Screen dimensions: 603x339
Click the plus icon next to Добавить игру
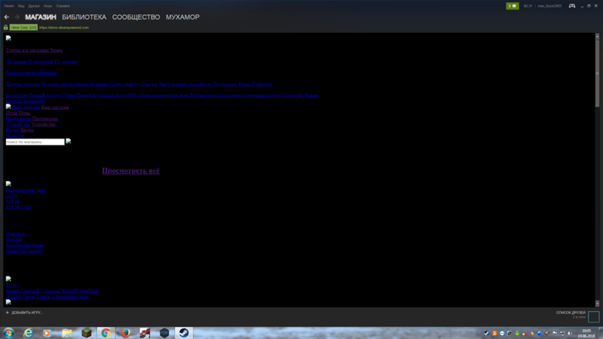pyautogui.click(x=8, y=313)
